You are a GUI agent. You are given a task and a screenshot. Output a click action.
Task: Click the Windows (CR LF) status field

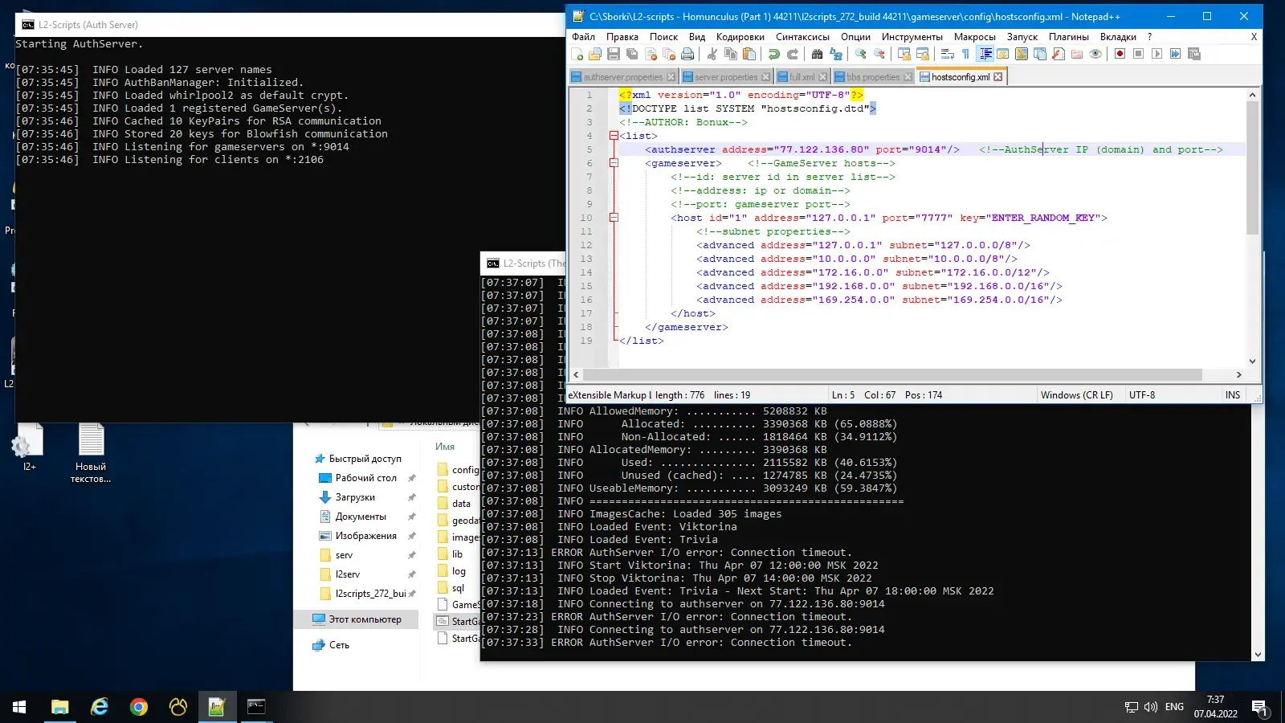[1076, 395]
